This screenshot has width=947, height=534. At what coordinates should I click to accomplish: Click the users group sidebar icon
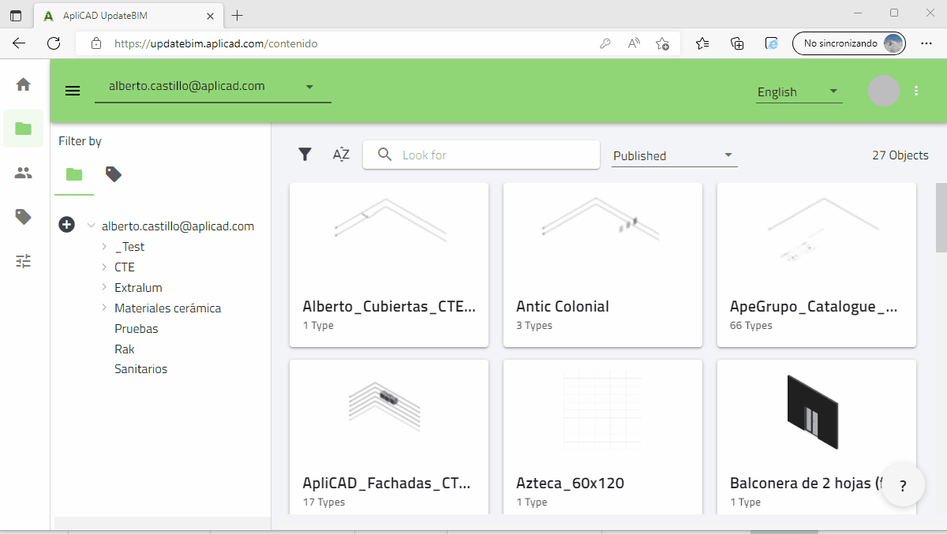coord(23,173)
